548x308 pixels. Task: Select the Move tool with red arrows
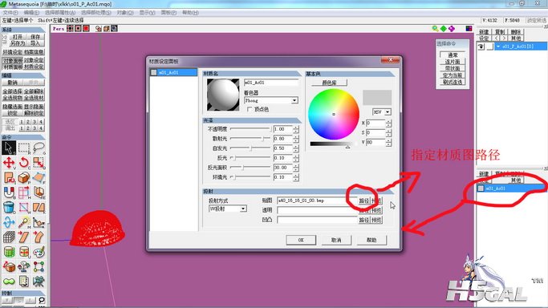9,163
